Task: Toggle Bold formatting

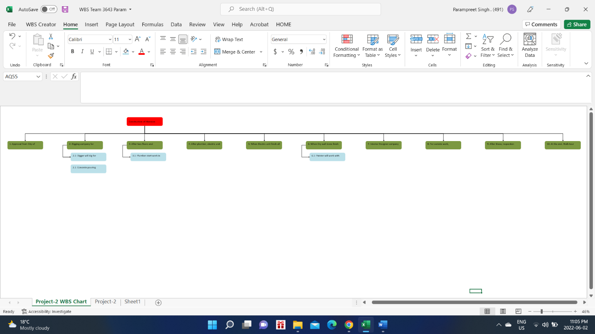Action: 72,51
